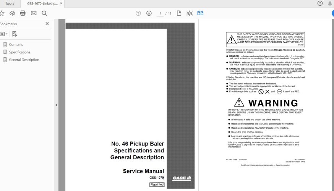Switch to the Tools tab
This screenshot has height=191, width=334.
(x=10, y=3)
